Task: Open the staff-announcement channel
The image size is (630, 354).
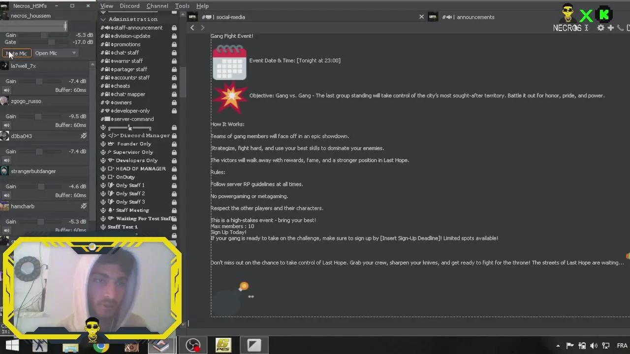Action: [138, 28]
